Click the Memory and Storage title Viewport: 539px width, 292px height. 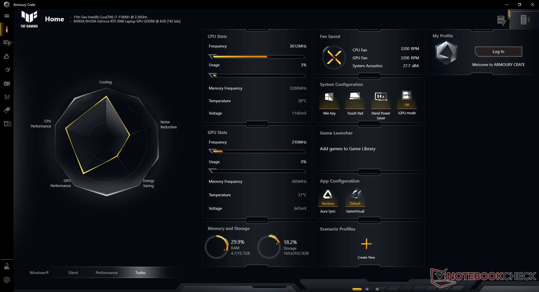click(229, 229)
